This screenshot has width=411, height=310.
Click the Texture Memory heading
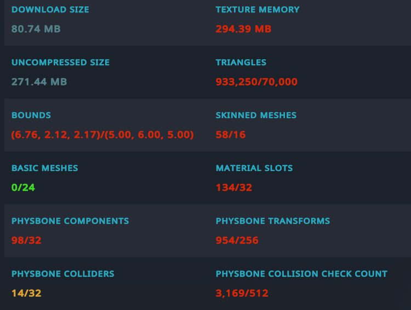(x=258, y=10)
